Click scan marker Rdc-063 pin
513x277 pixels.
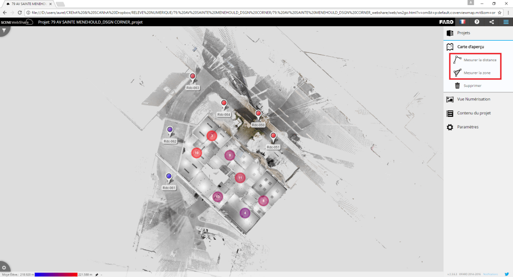[193, 77]
